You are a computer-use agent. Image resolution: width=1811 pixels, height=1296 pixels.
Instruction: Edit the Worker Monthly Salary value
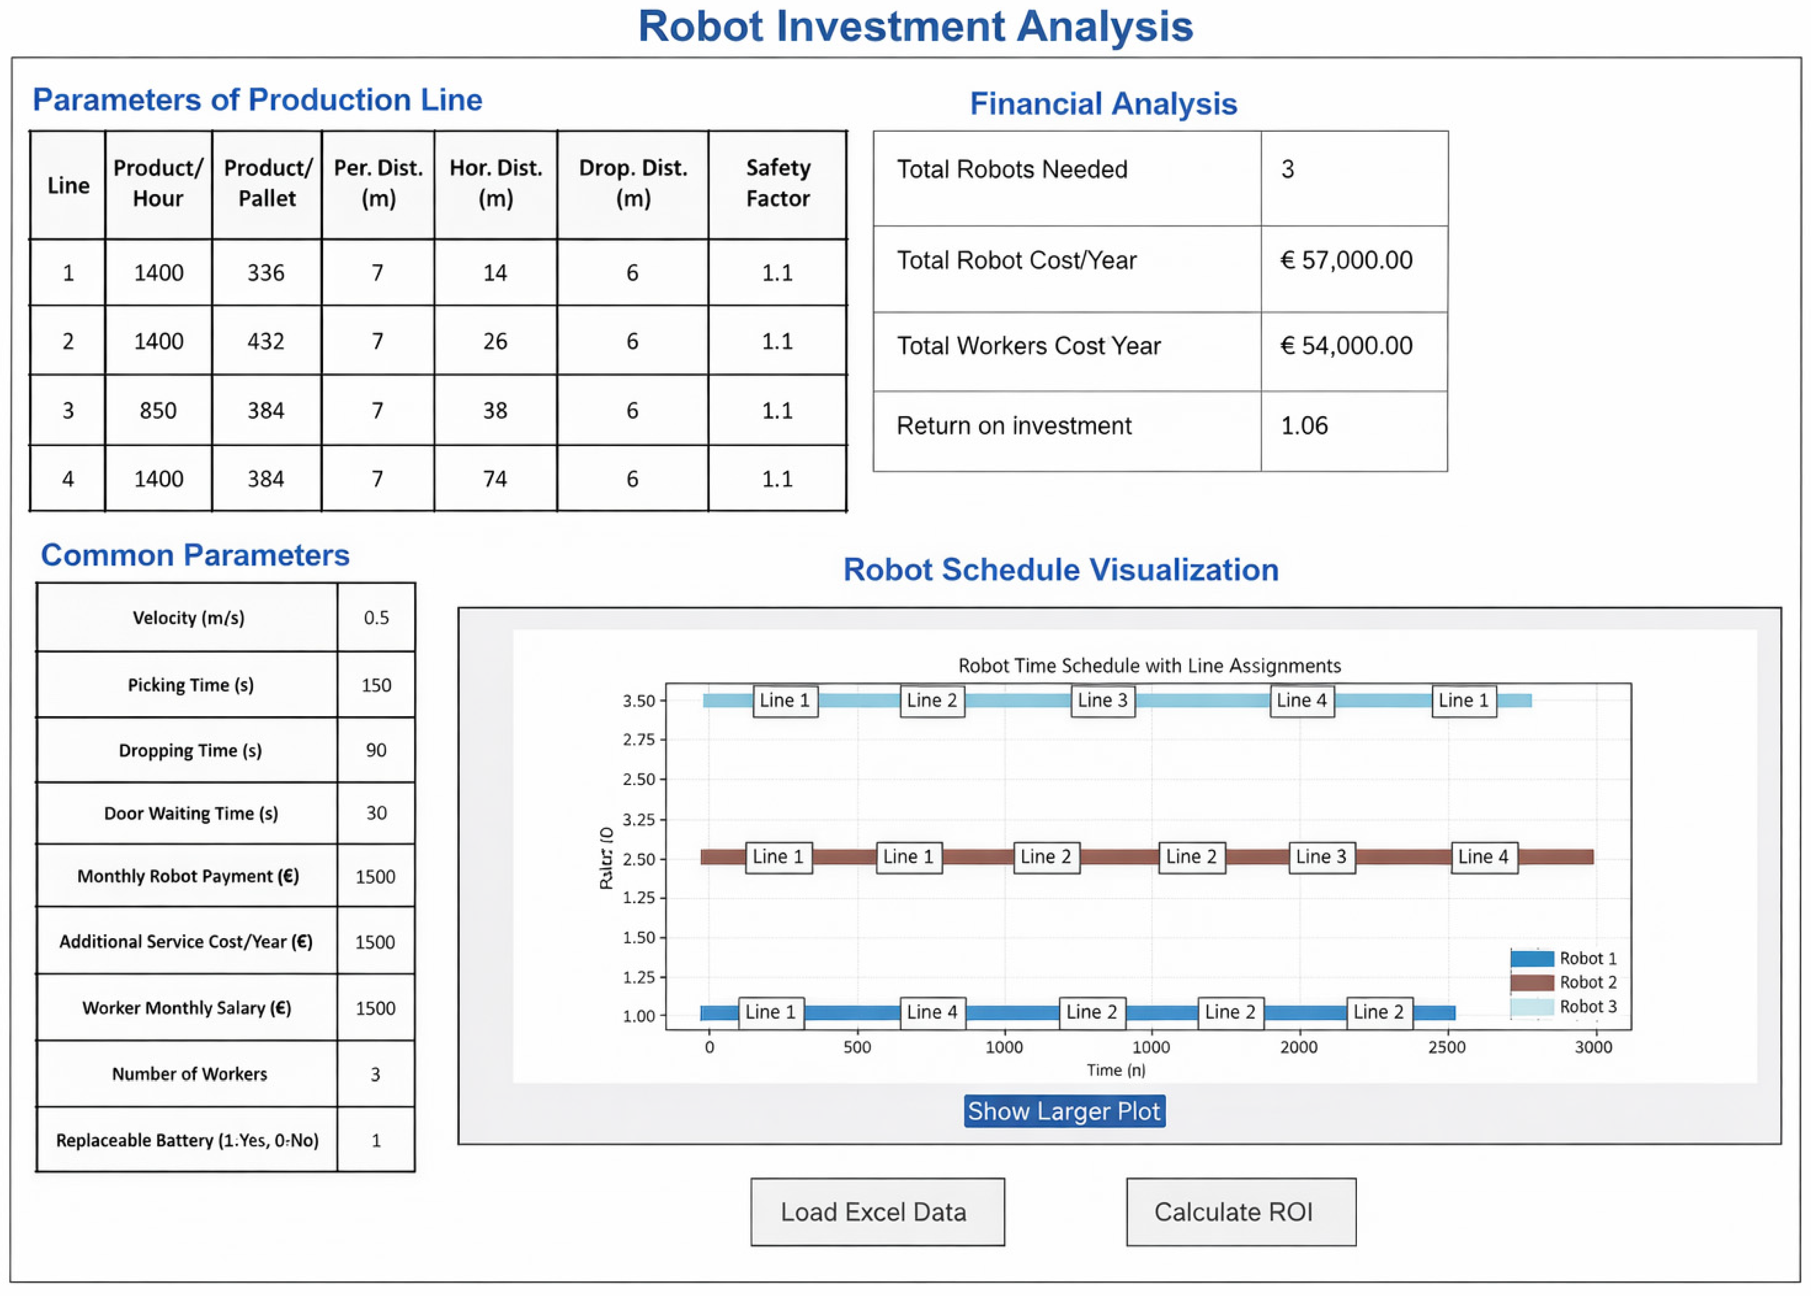376,1008
